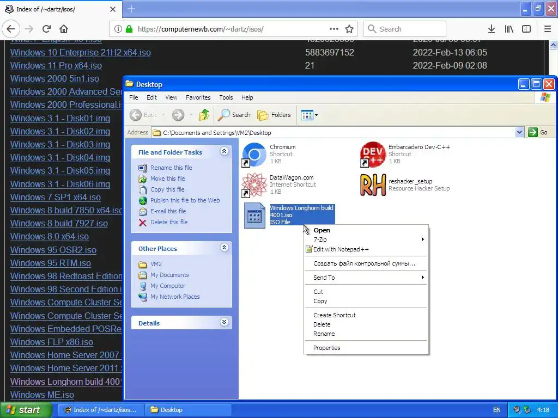This screenshot has height=418, width=558.
Task: Click the Go button beside the address bar
Action: (x=538, y=132)
